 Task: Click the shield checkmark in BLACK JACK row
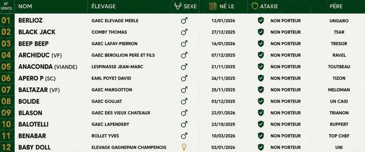click(261, 32)
